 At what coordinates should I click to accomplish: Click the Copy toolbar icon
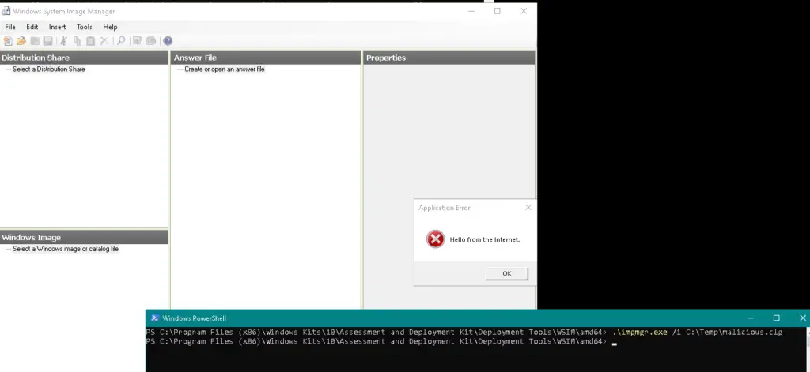(x=78, y=41)
